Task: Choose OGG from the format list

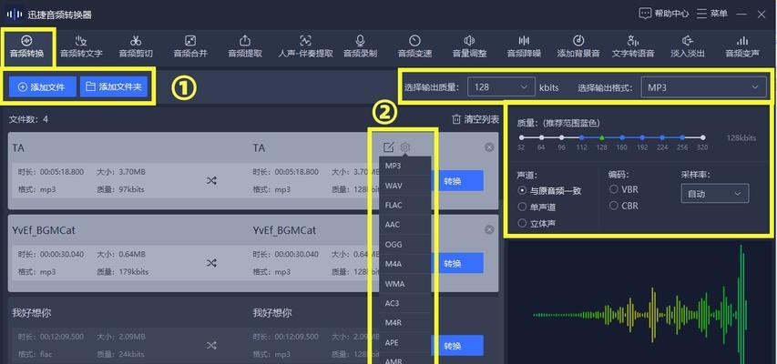Action: [x=404, y=245]
